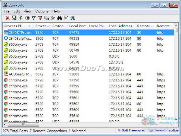Click the crosshair target icon in toolbar
This screenshot has height=136, width=181.
pyautogui.click(x=27, y=18)
